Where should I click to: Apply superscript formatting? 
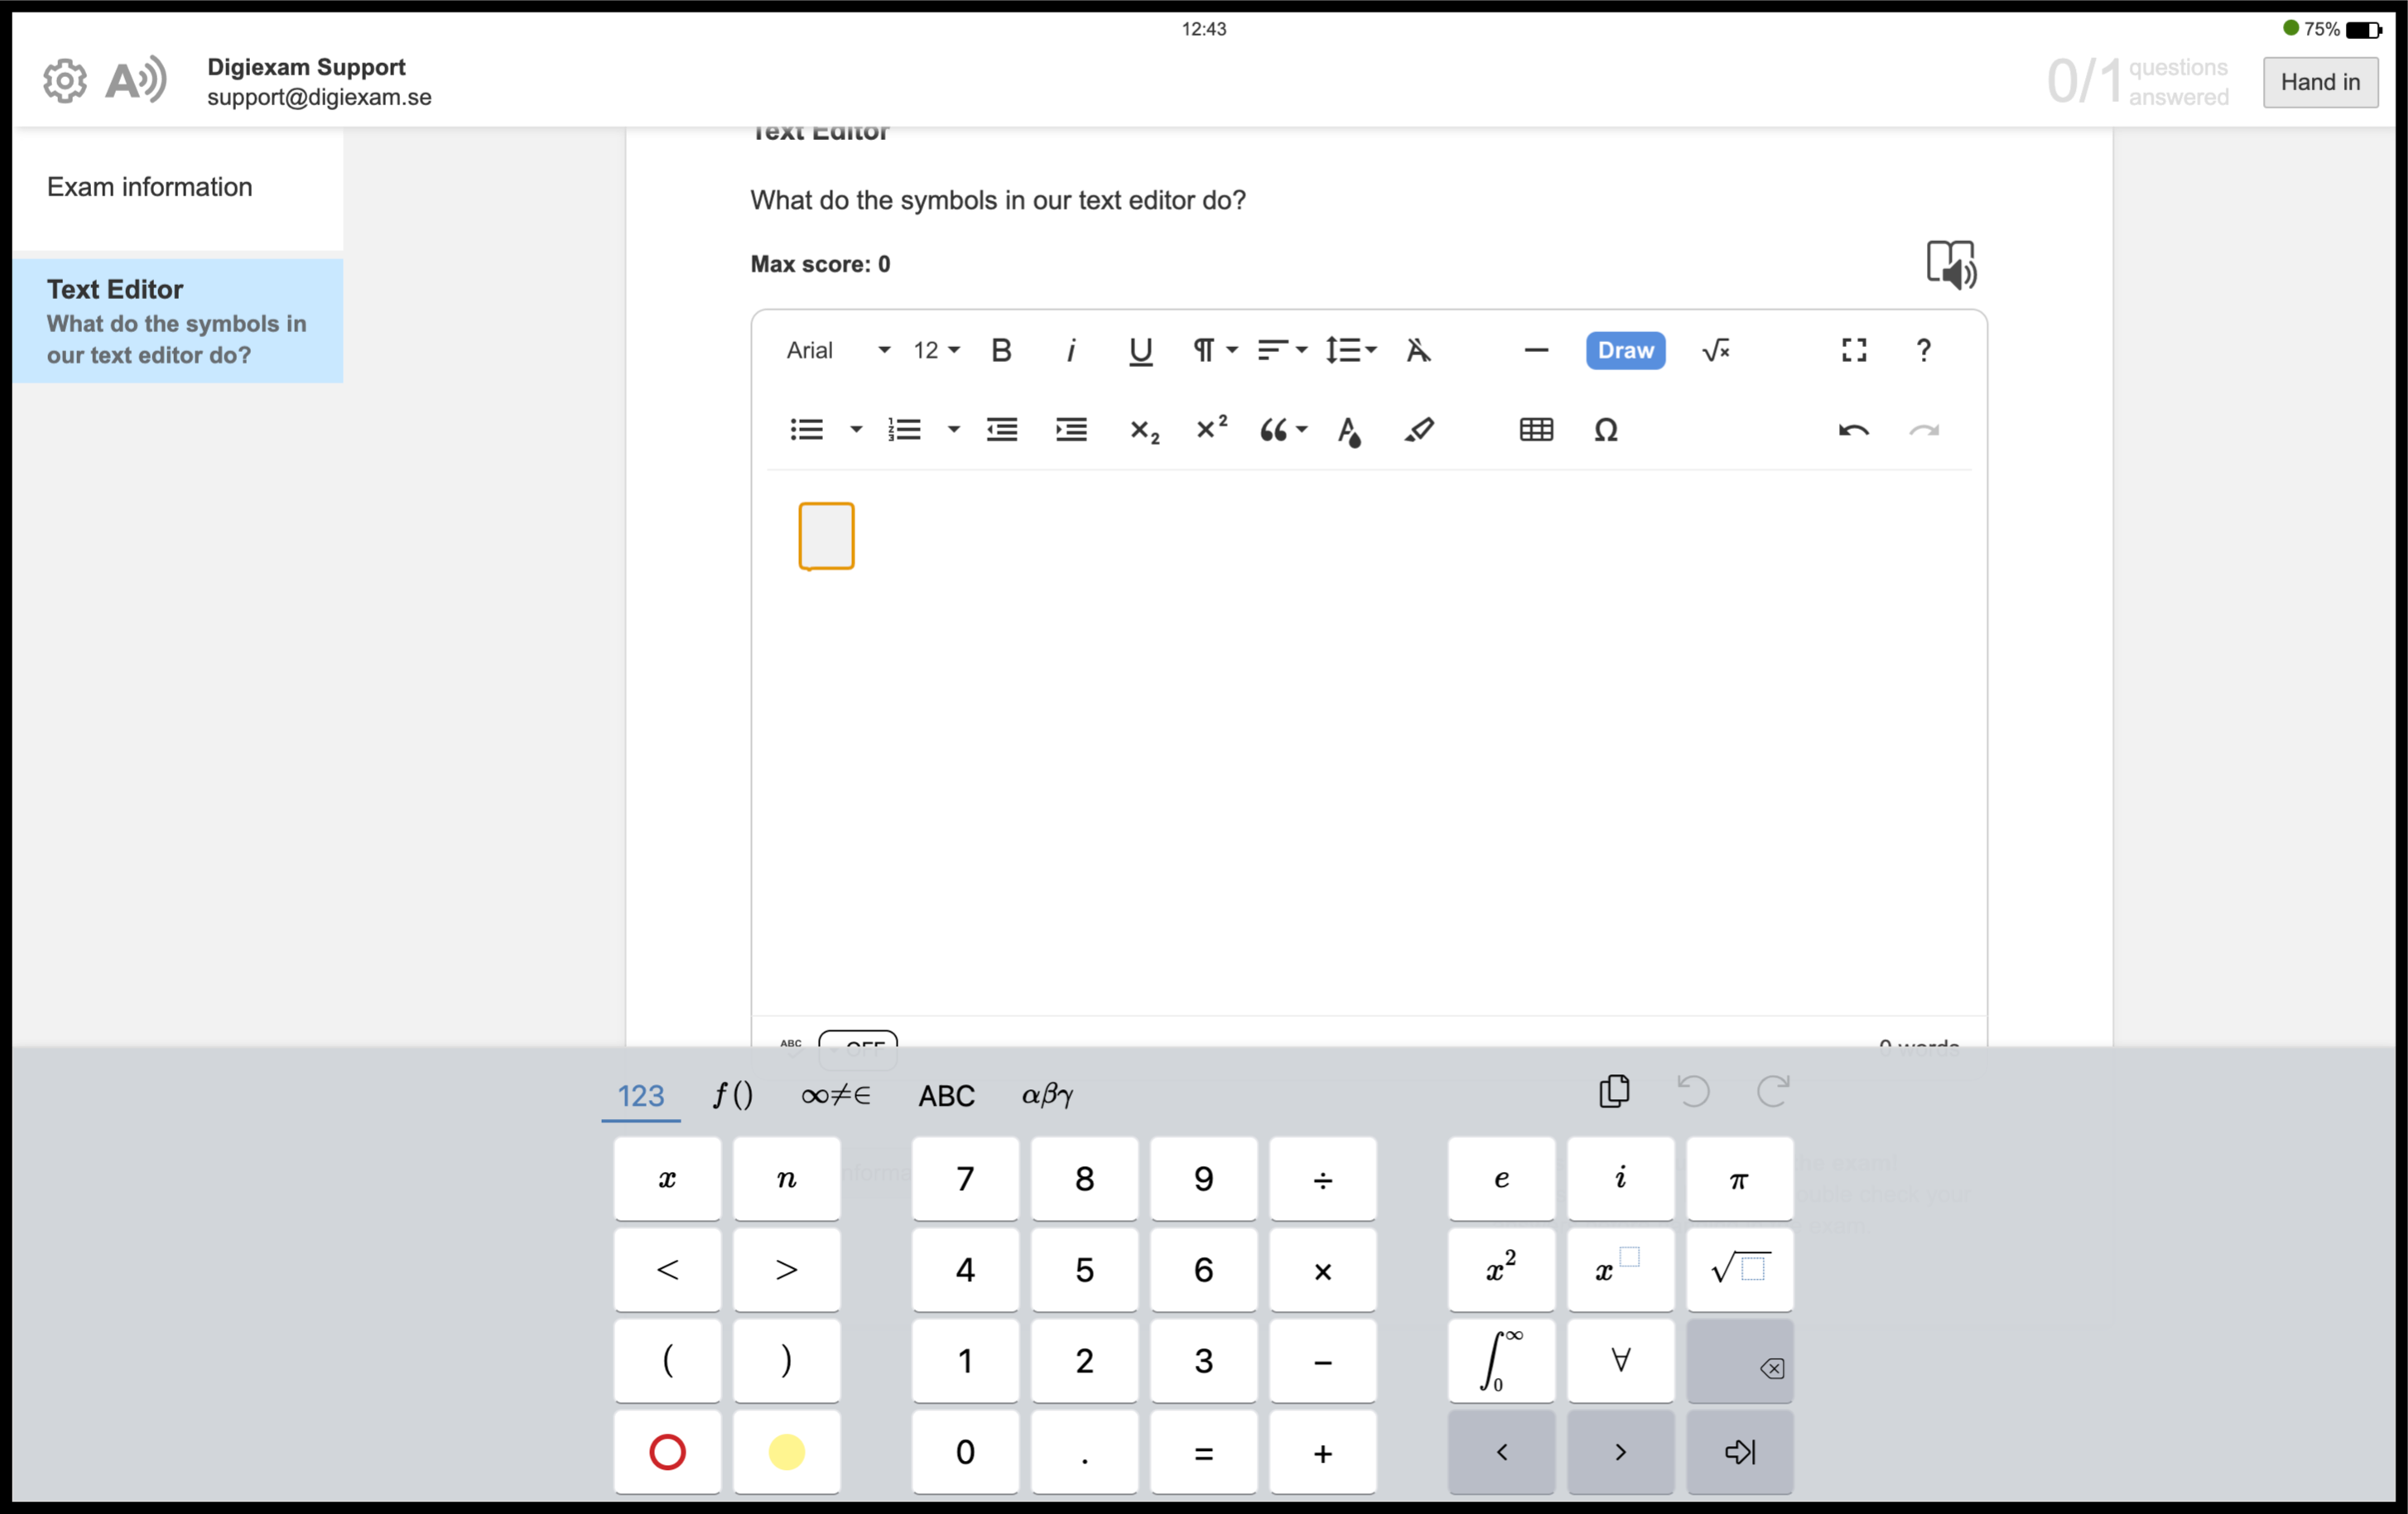coord(1211,429)
